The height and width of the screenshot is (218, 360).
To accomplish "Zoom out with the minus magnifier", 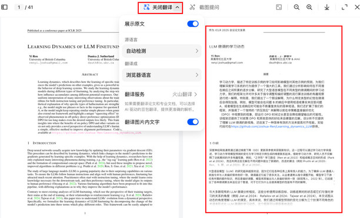I will click(x=296, y=7).
